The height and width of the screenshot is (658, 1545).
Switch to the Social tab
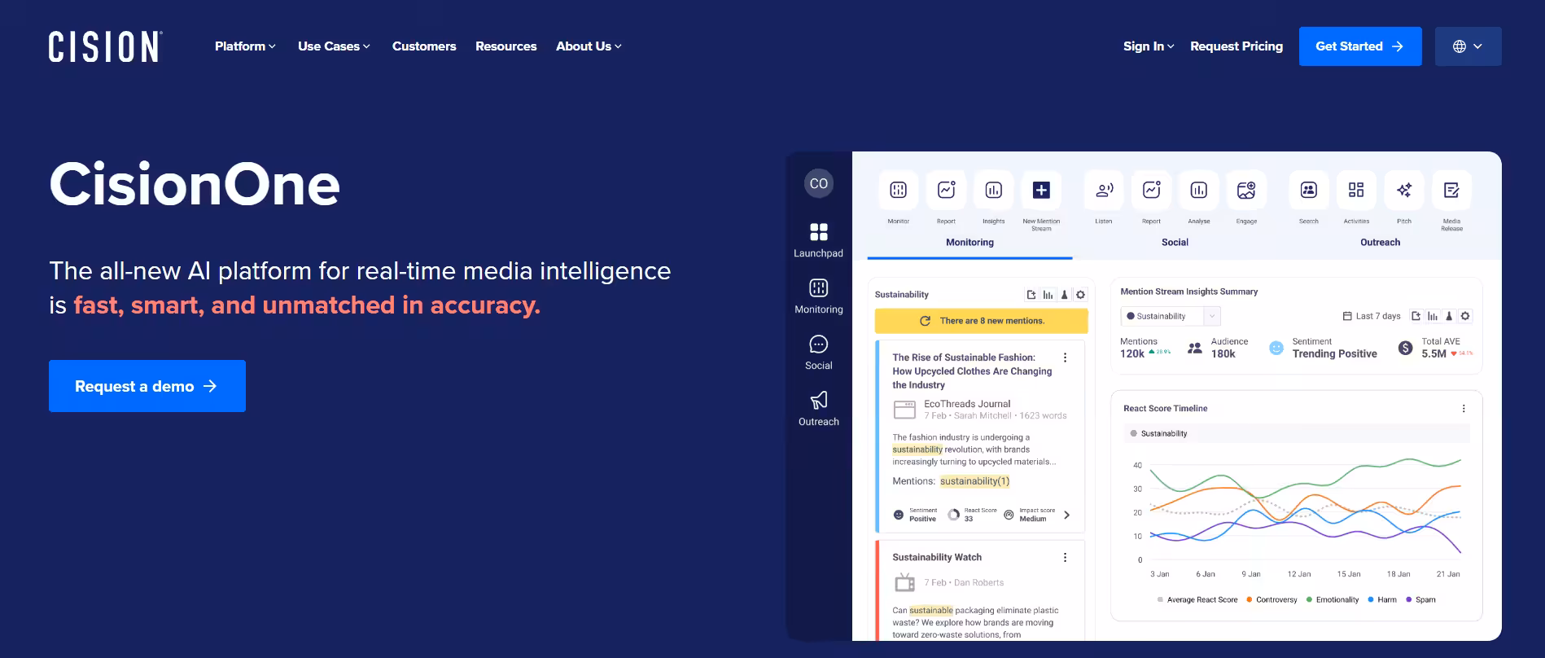coord(1175,243)
